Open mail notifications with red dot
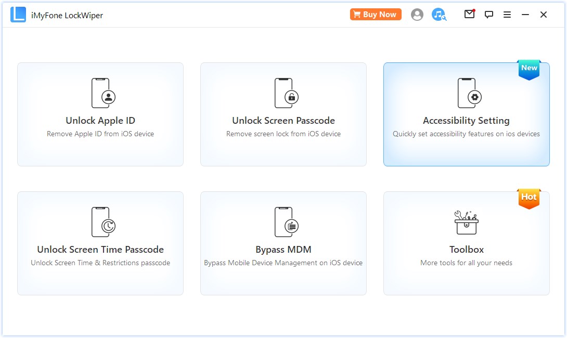The width and height of the screenshot is (567, 338). point(469,15)
